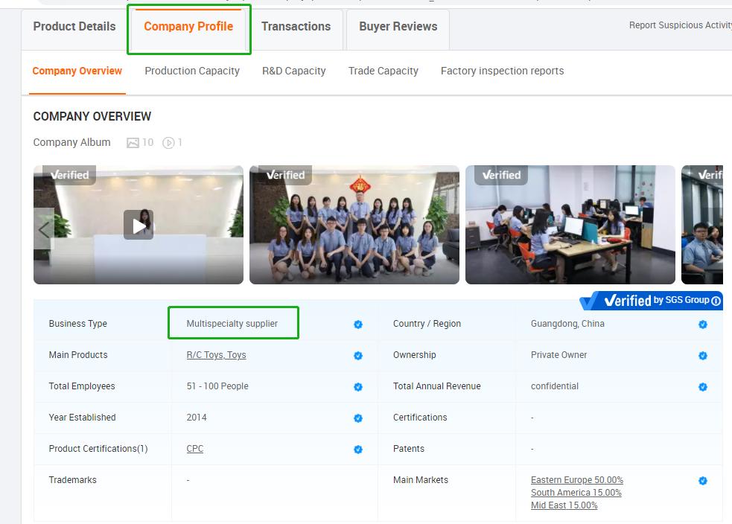The height and width of the screenshot is (524, 732).
Task: Click the info icon beside SGS Group
Action: tap(716, 301)
